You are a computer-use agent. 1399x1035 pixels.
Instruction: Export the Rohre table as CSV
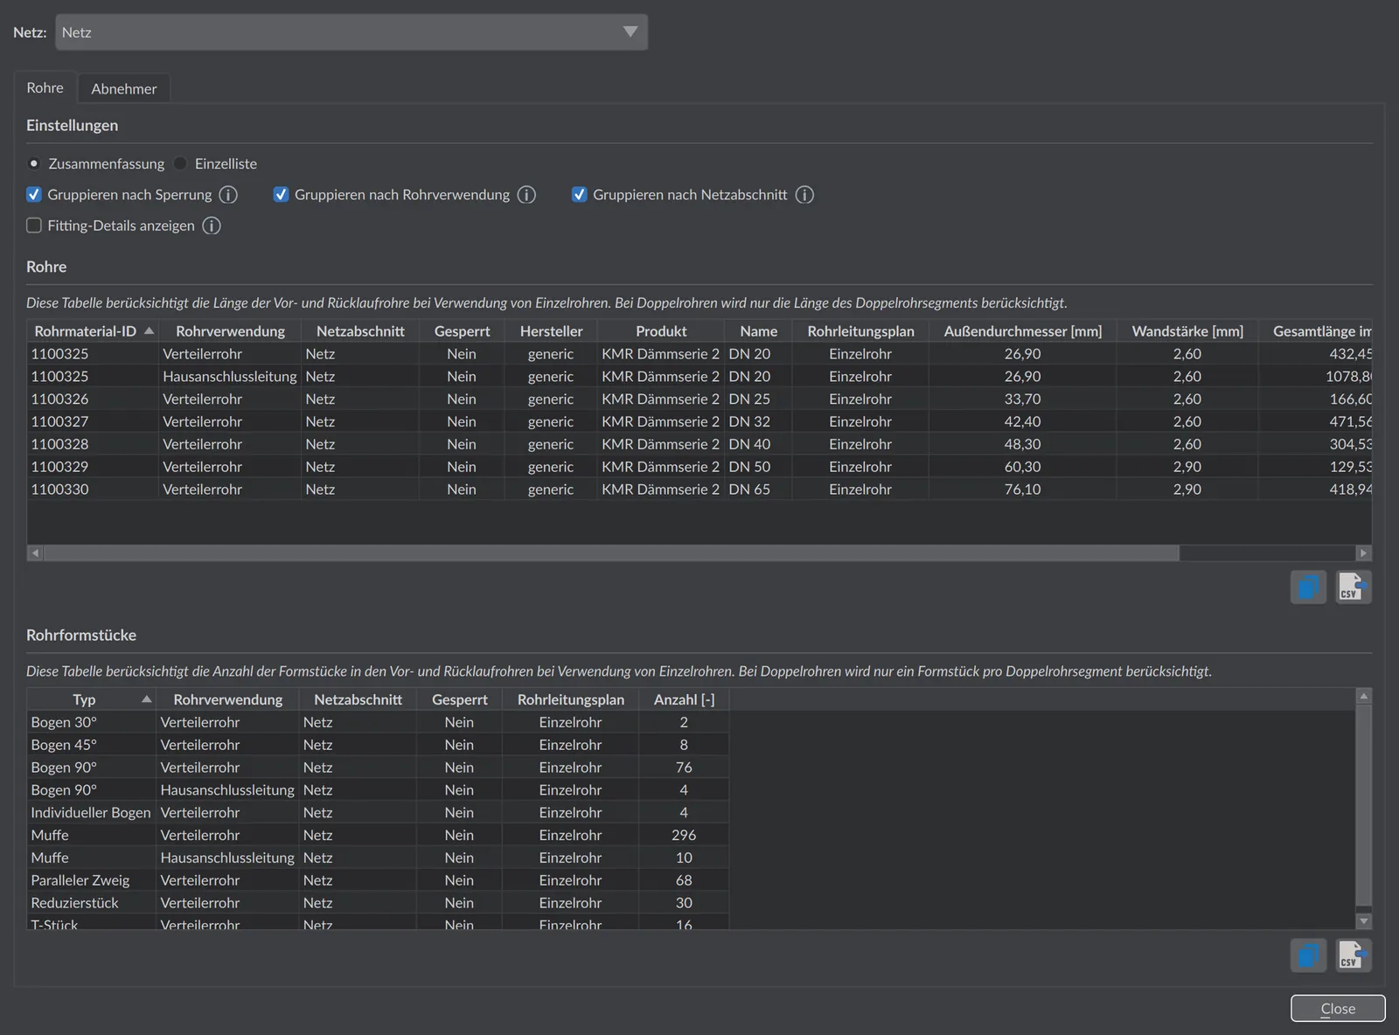[1354, 587]
